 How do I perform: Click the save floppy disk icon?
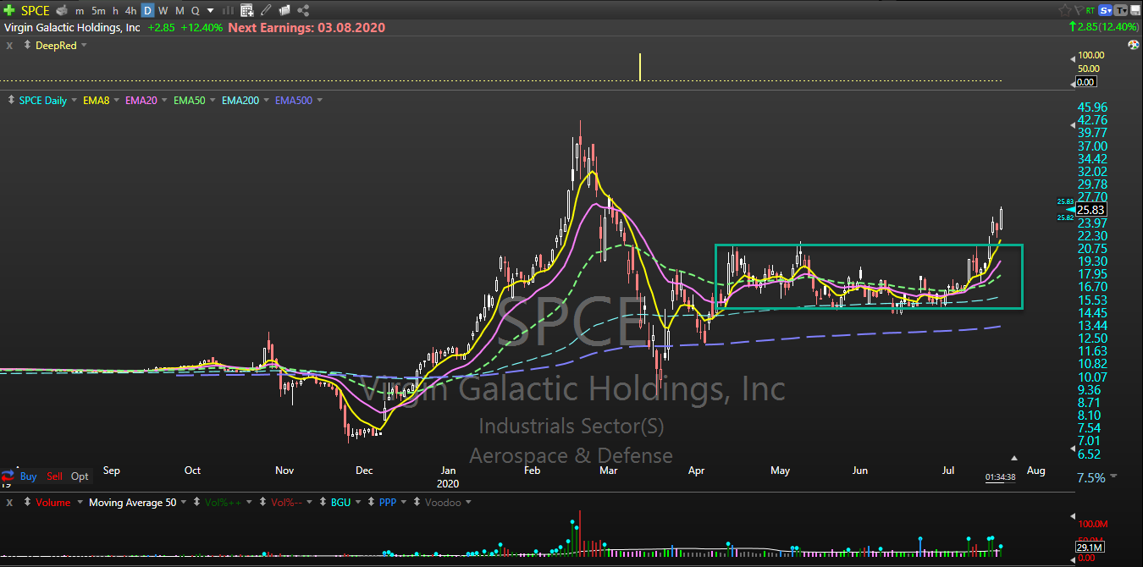pos(1135,10)
